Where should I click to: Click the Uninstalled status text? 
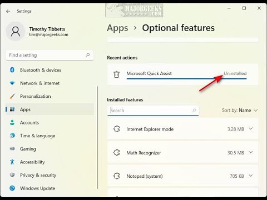tap(235, 73)
